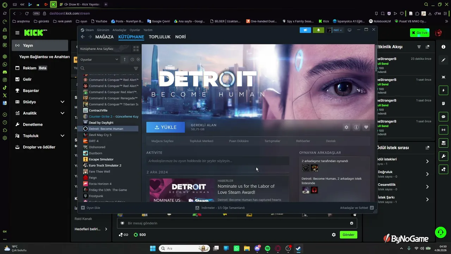This screenshot has width=451, height=254.
Task: Open the Steam menu
Action: [89, 30]
